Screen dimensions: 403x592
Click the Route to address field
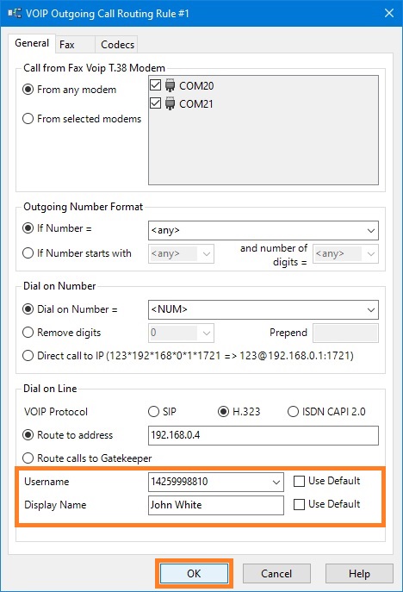(263, 435)
